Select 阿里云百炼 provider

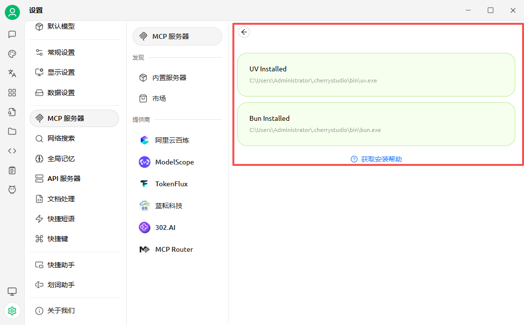[172, 140]
